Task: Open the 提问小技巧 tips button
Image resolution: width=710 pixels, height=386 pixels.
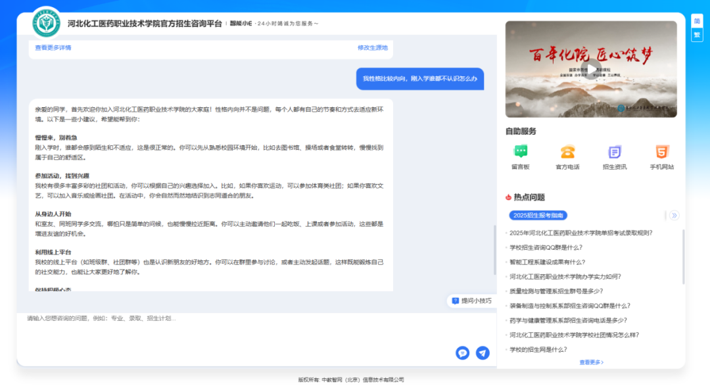Action: pos(471,301)
